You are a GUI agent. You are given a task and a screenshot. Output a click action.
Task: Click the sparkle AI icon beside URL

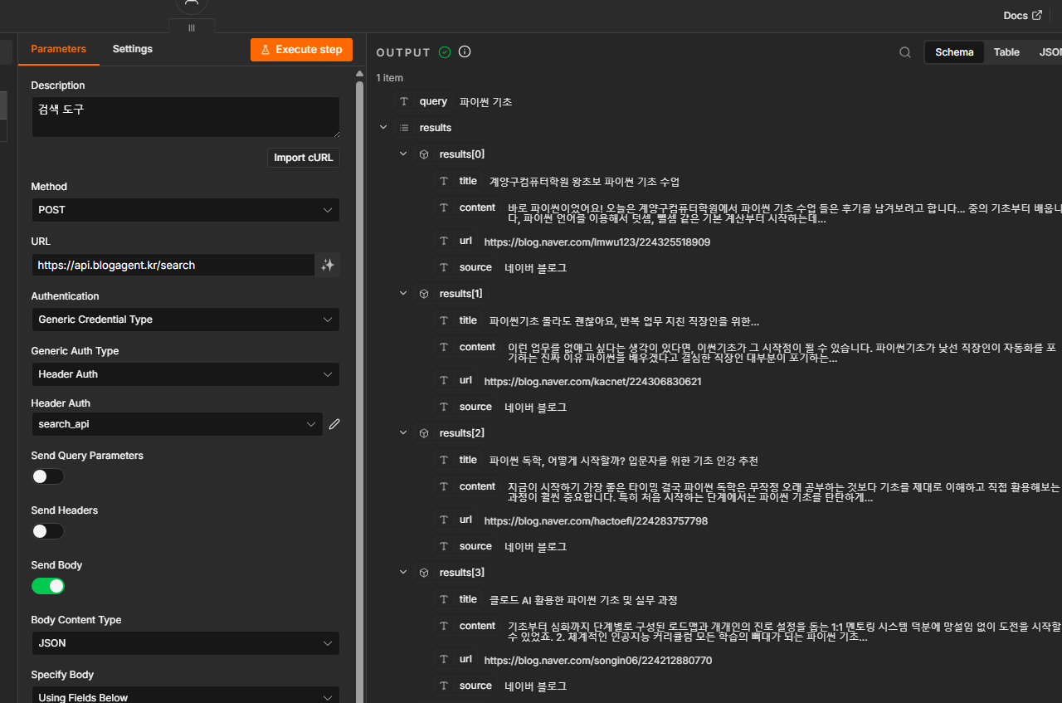[x=328, y=265]
